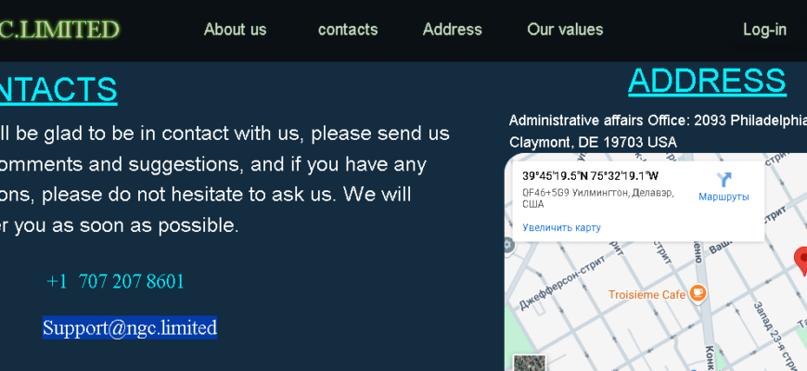The image size is (807, 371).
Task: Click the Troisieme Cafe text label
Action: tap(647, 295)
